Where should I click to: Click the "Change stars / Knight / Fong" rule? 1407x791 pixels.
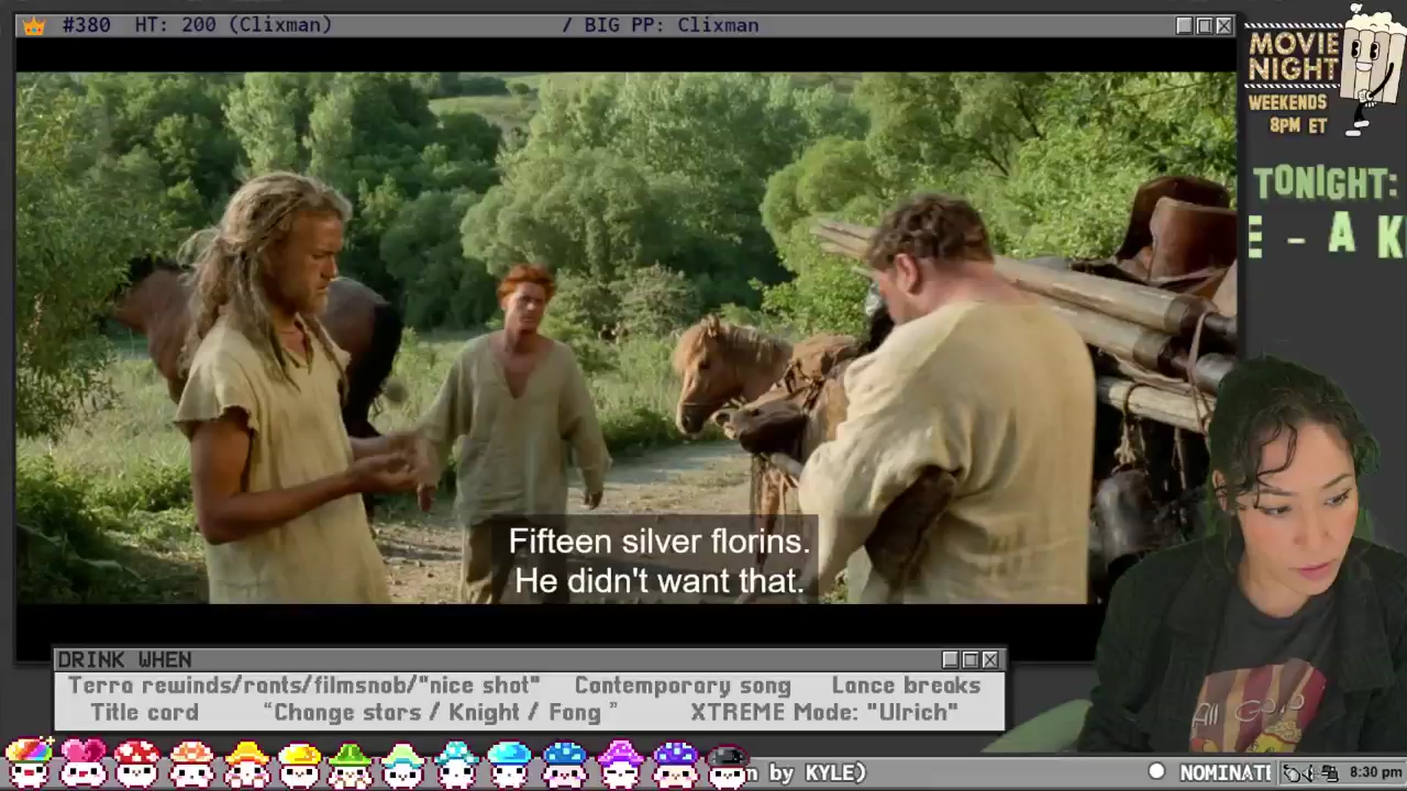(x=440, y=712)
